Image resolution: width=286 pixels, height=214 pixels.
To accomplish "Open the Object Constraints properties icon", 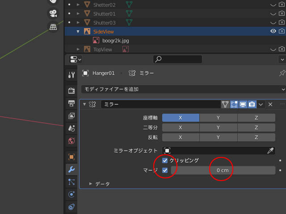I will pos(71,207).
